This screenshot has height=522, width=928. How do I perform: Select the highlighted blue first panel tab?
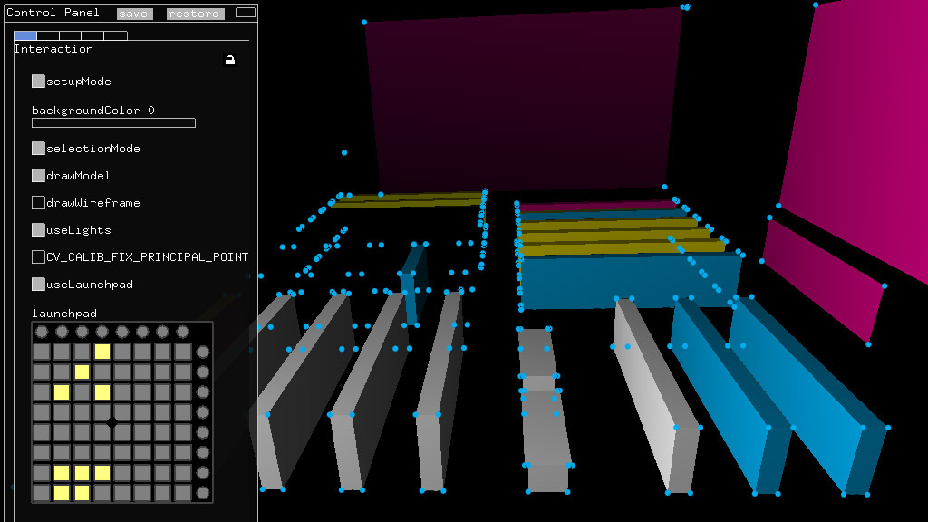pyautogui.click(x=25, y=35)
